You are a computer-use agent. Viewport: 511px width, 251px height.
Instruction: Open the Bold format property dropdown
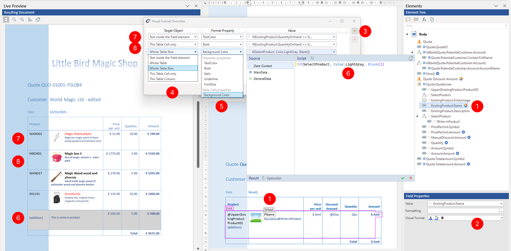click(222, 44)
